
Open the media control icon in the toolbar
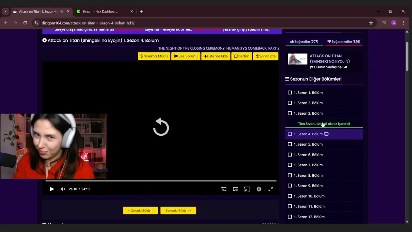(384, 23)
